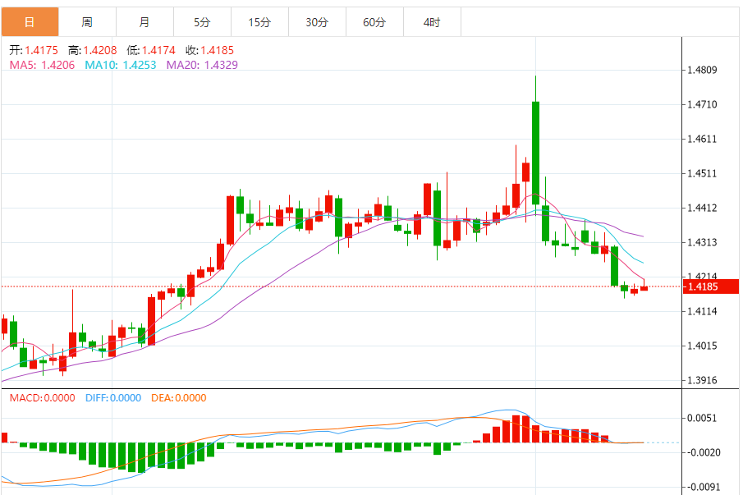Image resolution: width=743 pixels, height=495 pixels.
Task: Click the DEA: 0.0000 label
Action: point(179,398)
